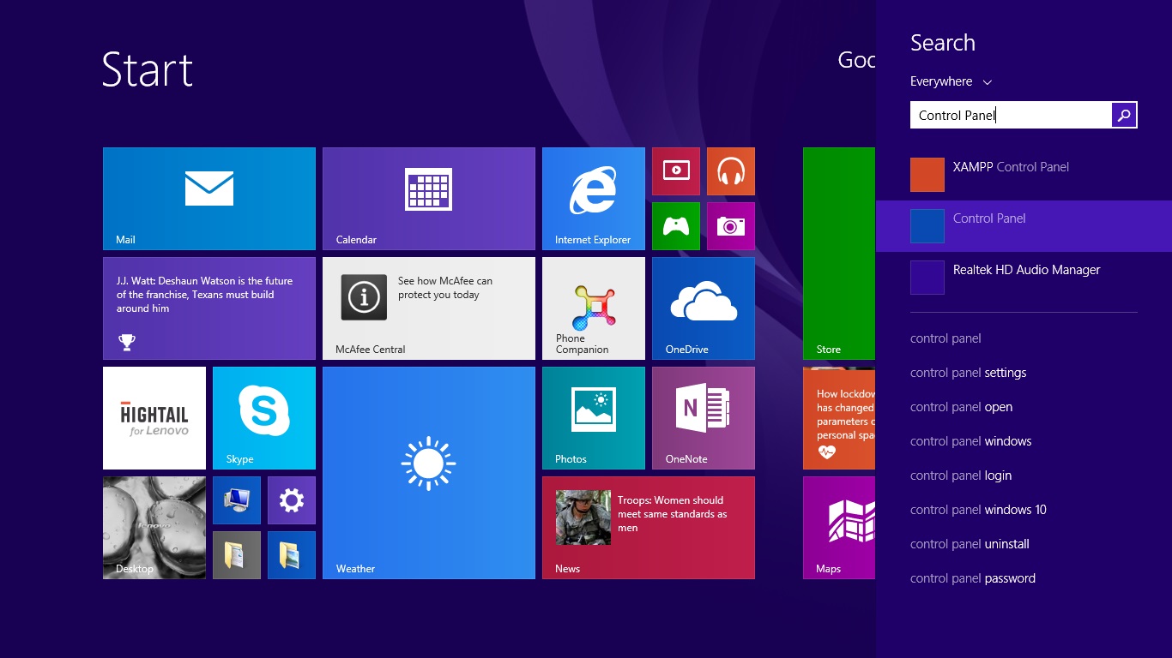Launch the orange Music headphones tile
The width and height of the screenshot is (1172, 658).
tap(731, 171)
